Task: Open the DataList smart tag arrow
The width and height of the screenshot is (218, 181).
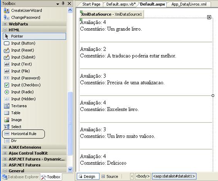Action: tap(209, 17)
